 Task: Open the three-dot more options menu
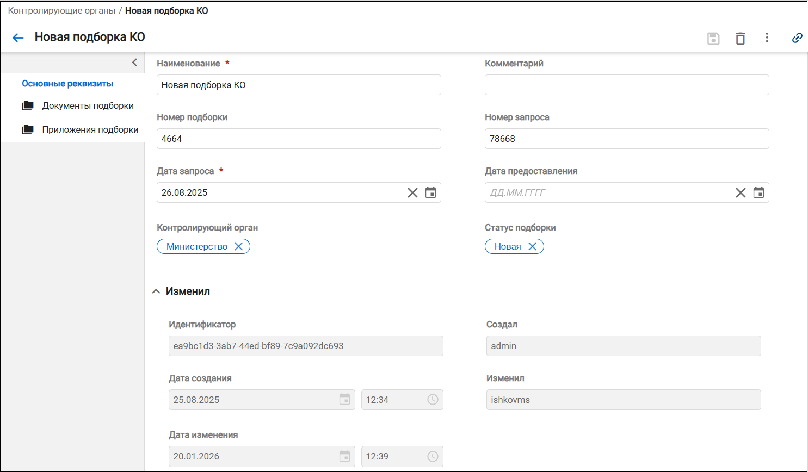[767, 38]
